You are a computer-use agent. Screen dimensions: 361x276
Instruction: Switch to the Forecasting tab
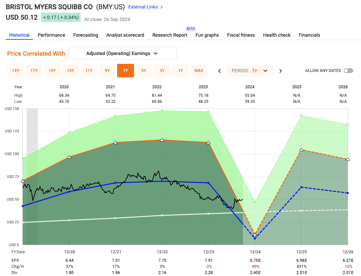coord(85,35)
